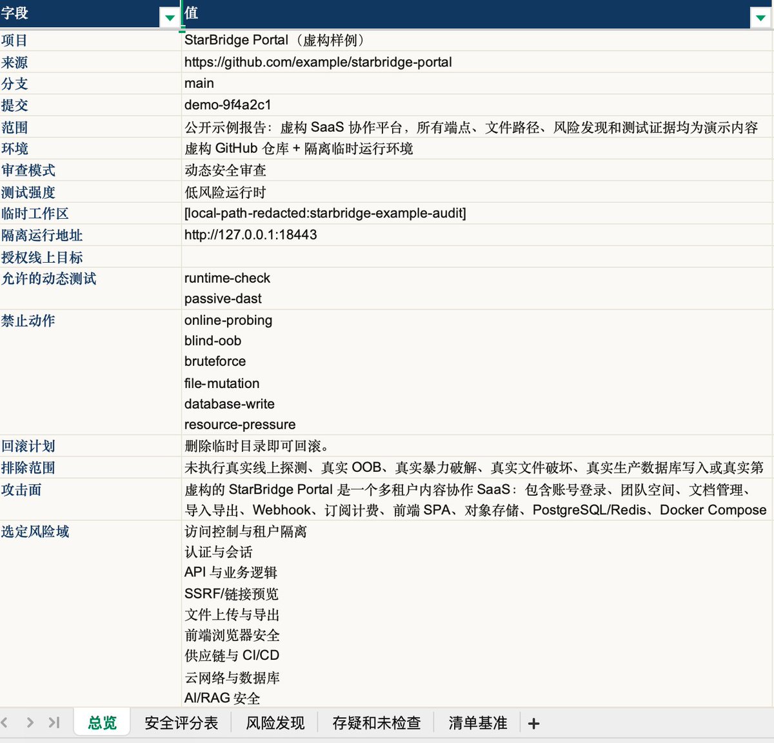The image size is (774, 743).
Task: Click the file-mutation text
Action: click(x=222, y=383)
